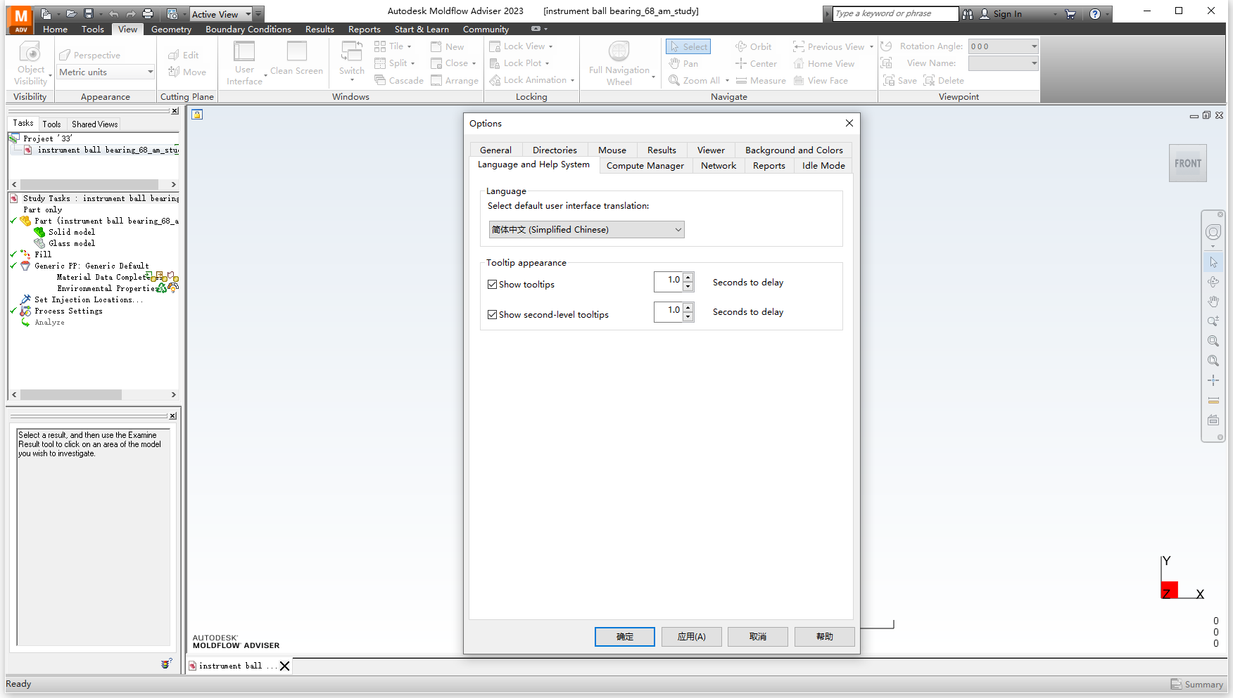Click the Delete viewpoint icon
The width and height of the screenshot is (1233, 698).
pyautogui.click(x=929, y=80)
